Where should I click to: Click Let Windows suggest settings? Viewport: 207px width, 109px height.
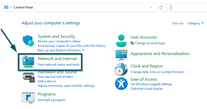coord(151,84)
